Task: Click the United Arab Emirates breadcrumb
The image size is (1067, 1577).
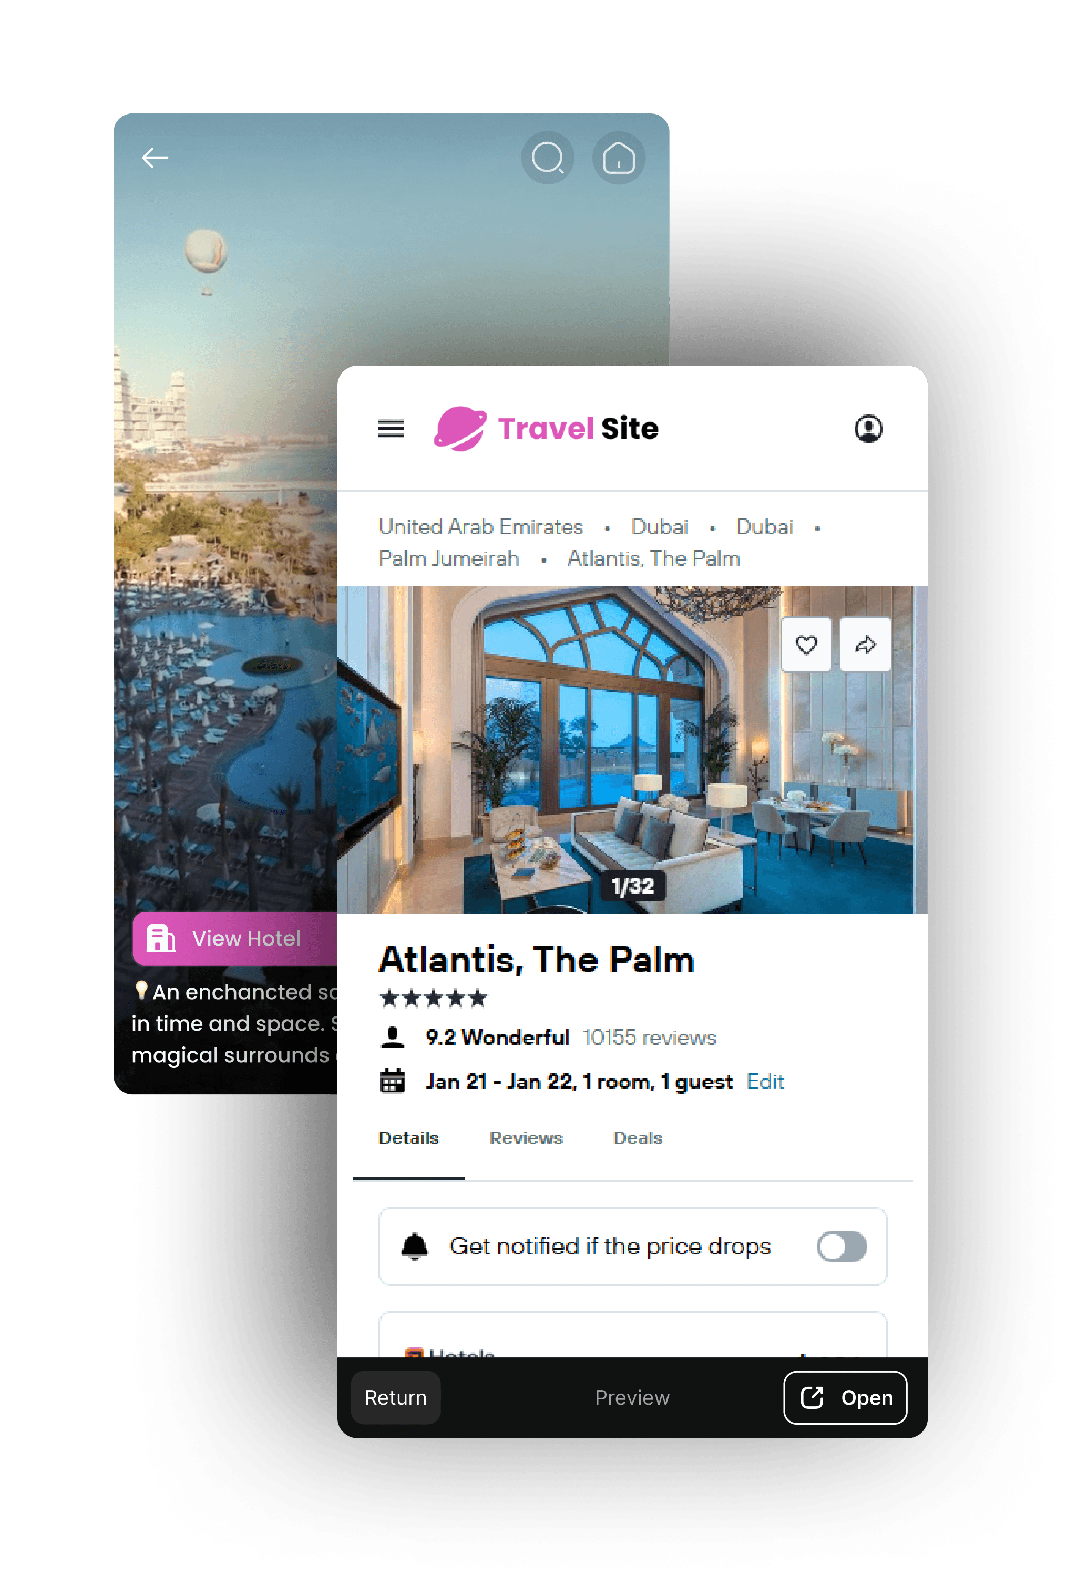Action: 480,526
